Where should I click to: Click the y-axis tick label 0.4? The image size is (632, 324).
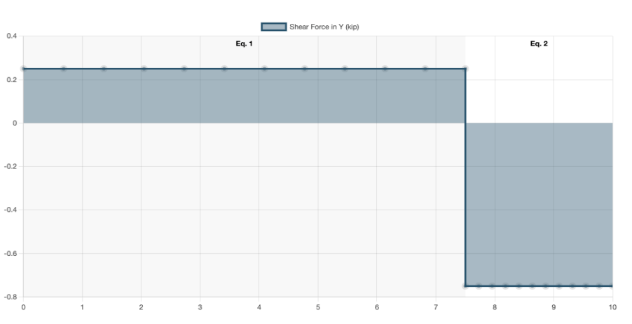coord(13,36)
